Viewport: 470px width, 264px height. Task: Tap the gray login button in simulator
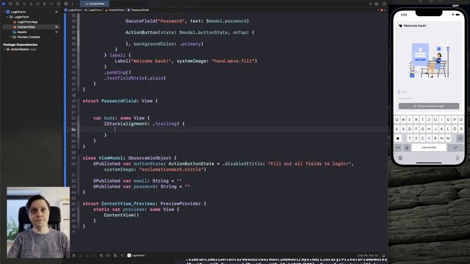[429, 106]
